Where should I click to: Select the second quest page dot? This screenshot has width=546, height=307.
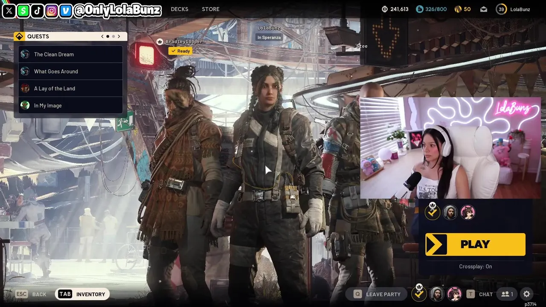[x=113, y=37]
